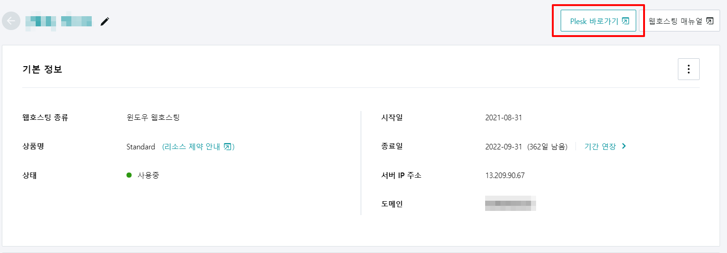Image resolution: width=727 pixels, height=253 pixels.
Task: Click the 윈도우 웹호스팅 type value
Action: [153, 117]
